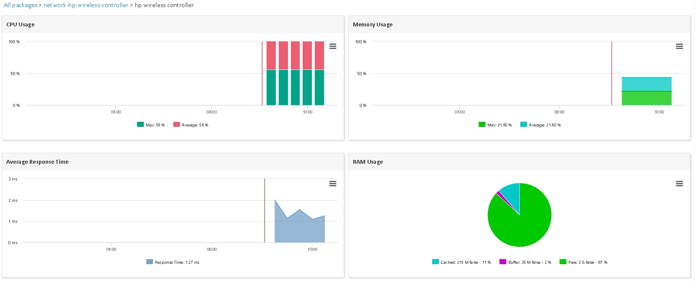Toggle the Memory Max: 21.60 % legend series

[495, 125]
